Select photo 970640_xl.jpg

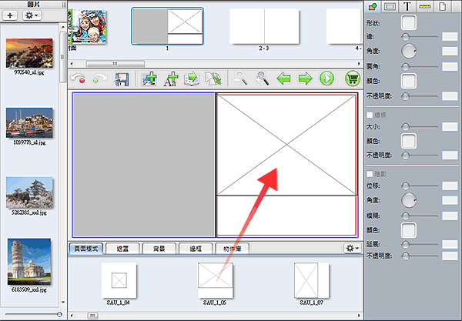29,53
